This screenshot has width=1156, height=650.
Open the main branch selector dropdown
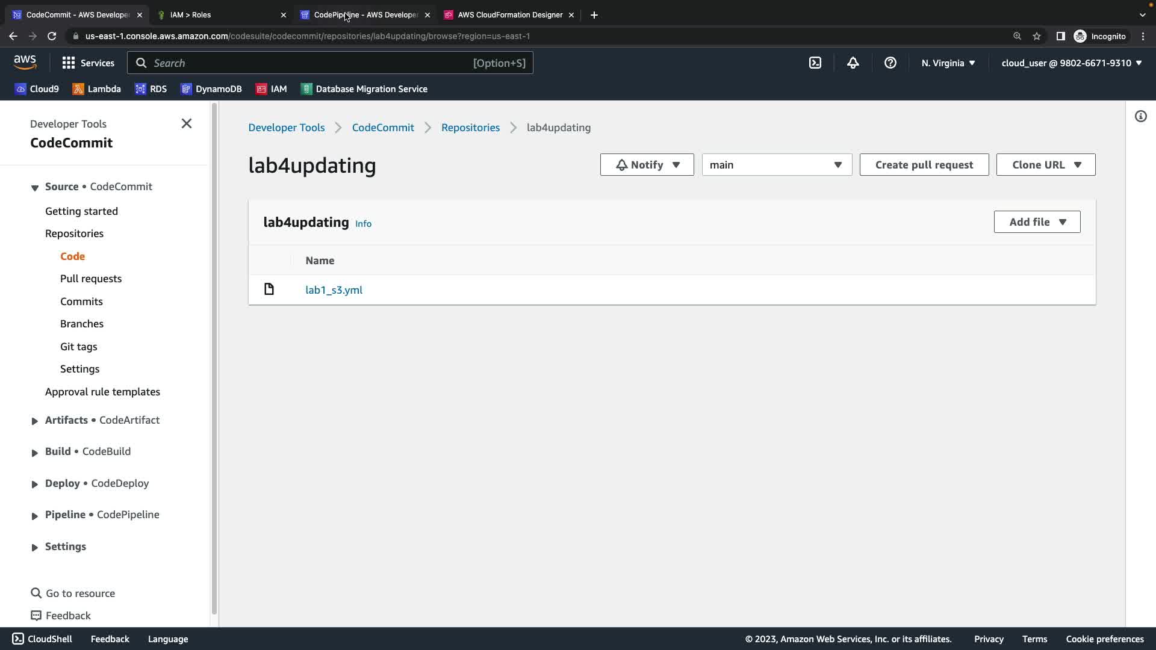(776, 165)
